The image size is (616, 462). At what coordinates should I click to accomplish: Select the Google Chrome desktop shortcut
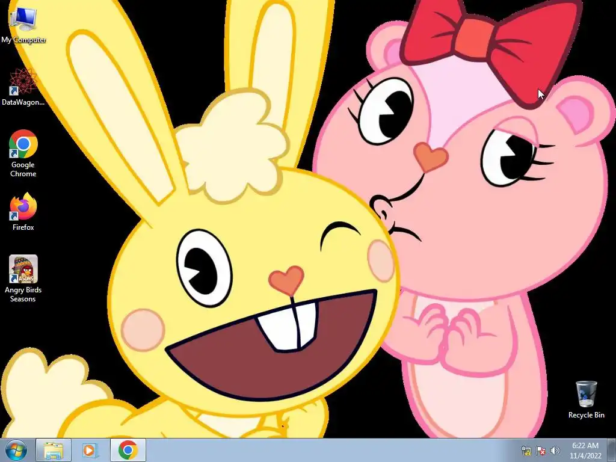(23, 153)
